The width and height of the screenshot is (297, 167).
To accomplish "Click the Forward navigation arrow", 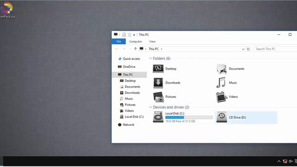I will (x=124, y=49).
